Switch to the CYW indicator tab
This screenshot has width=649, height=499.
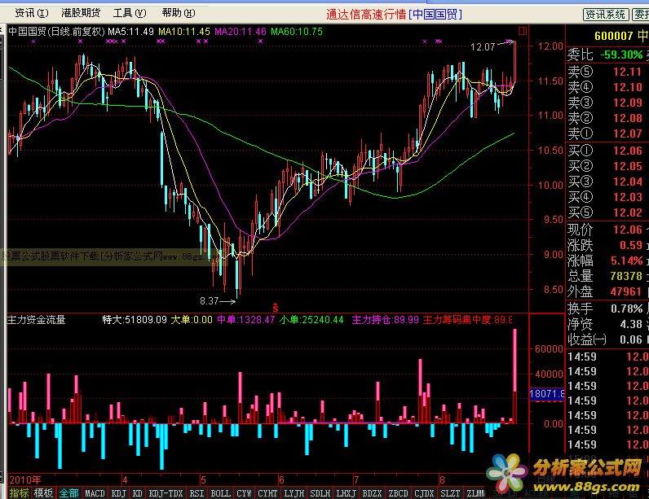[x=244, y=493]
